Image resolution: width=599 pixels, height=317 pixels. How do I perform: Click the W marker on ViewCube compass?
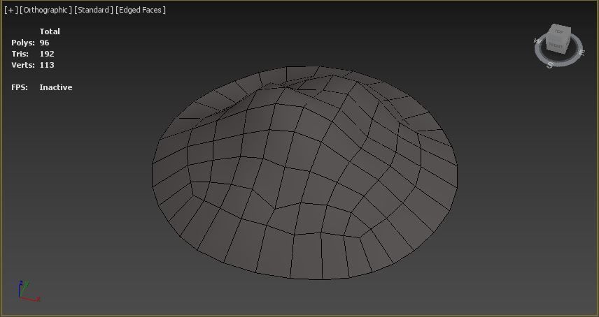tap(537, 41)
